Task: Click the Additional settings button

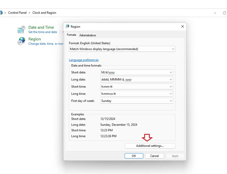Action: click(x=150, y=146)
